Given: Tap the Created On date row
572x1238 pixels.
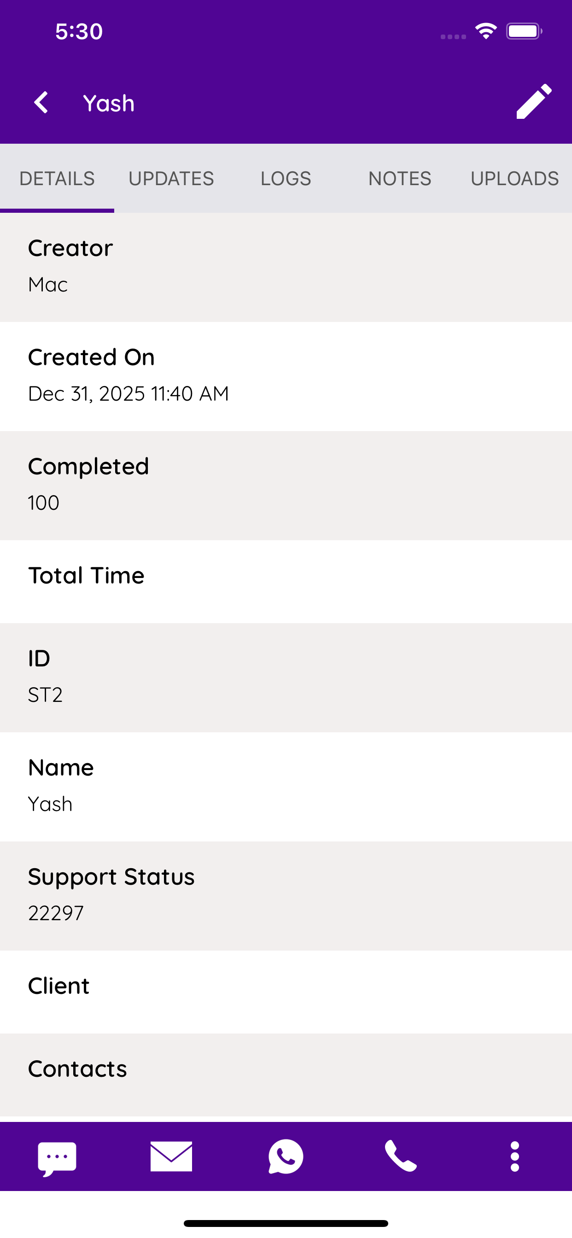Looking at the screenshot, I should tap(286, 376).
